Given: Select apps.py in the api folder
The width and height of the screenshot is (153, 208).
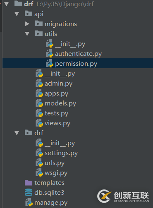Looking at the screenshot, I should click(x=57, y=94).
